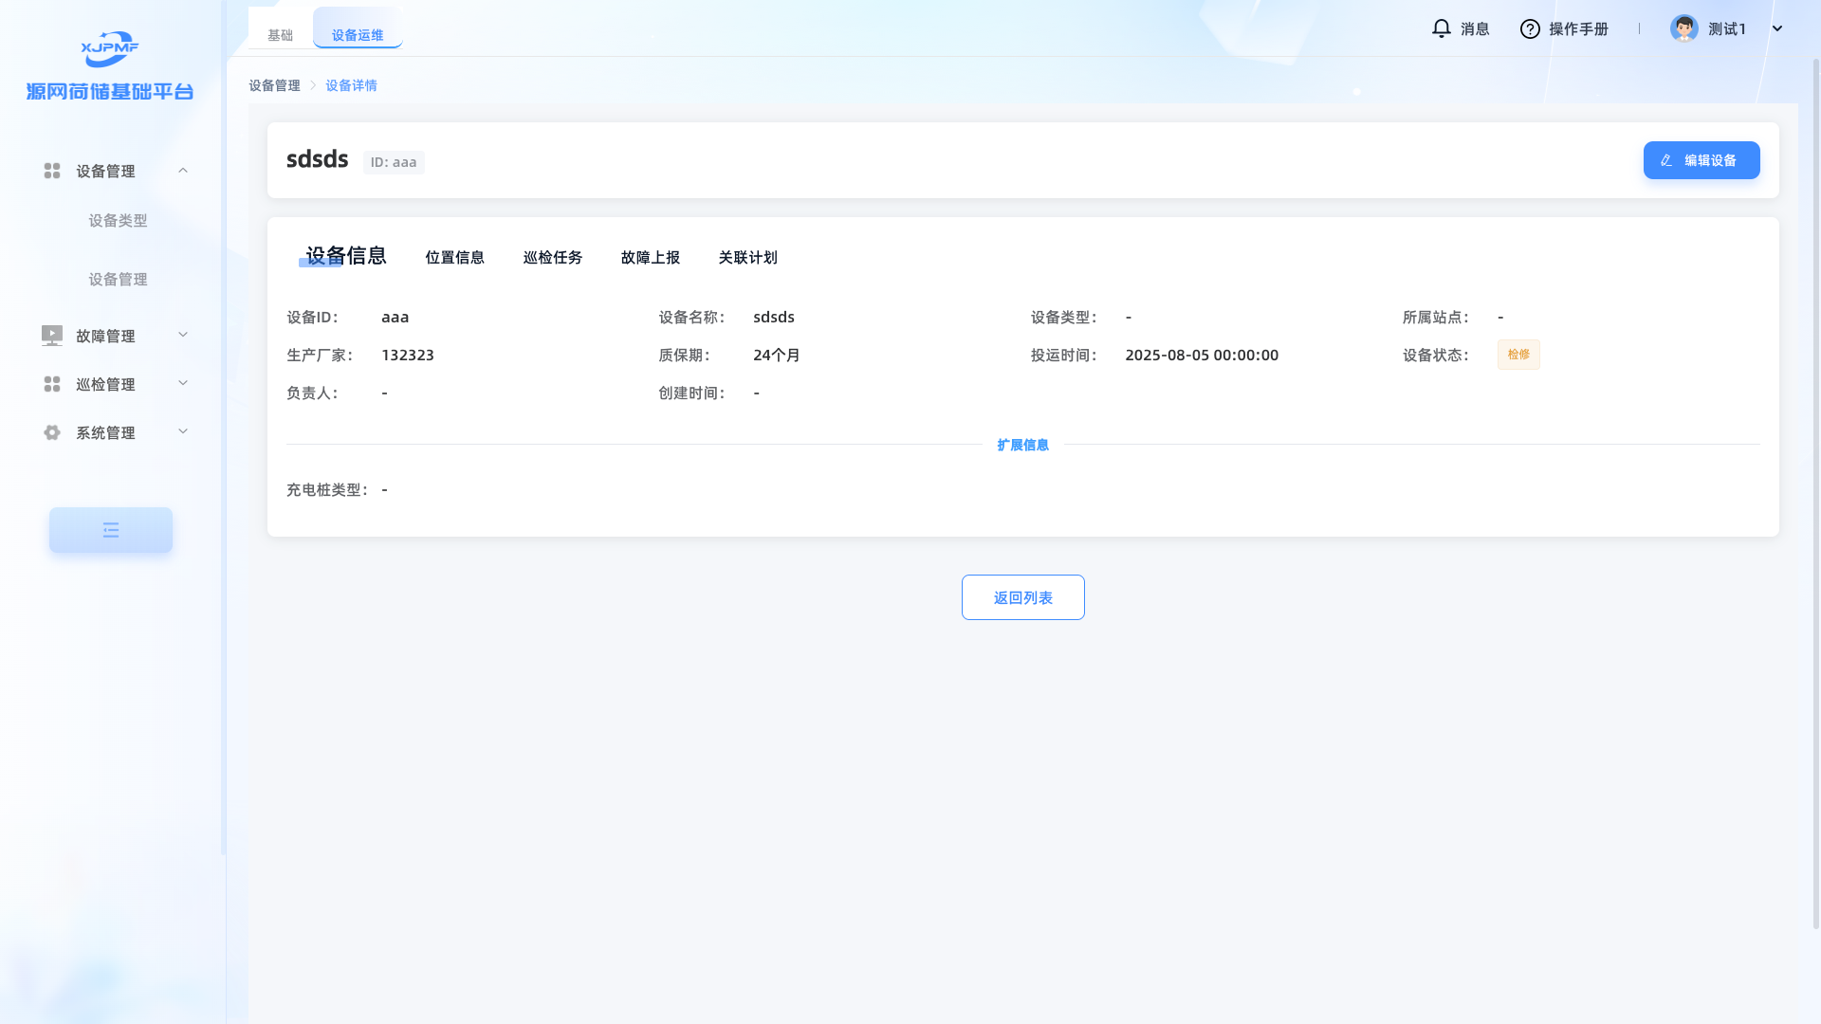Screen dimensions: 1821x1024
Task: Select the 基础 top navigation tab
Action: coord(280,35)
